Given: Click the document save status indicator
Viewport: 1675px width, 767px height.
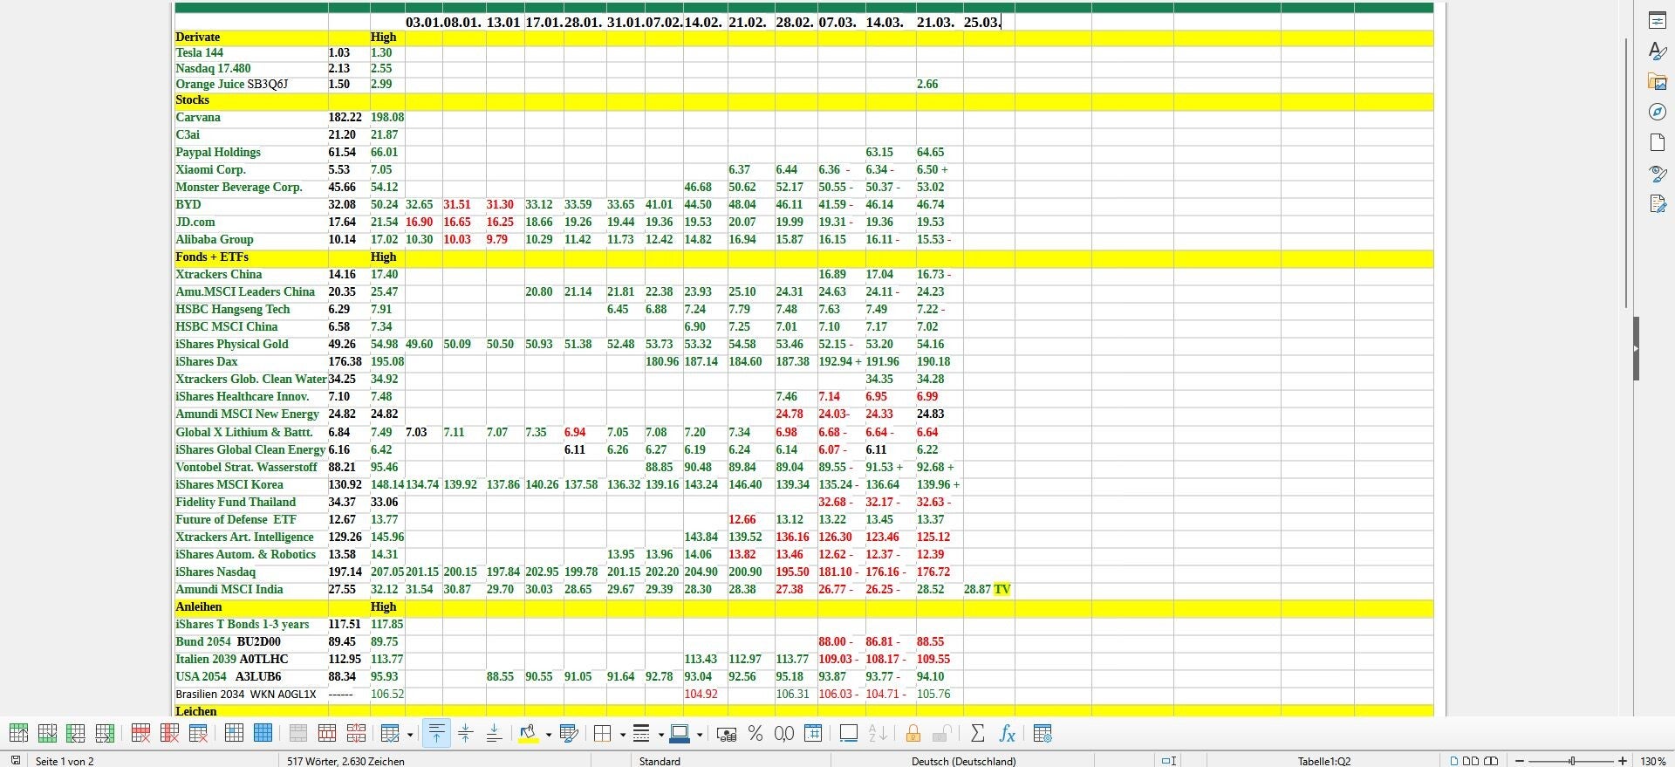Looking at the screenshot, I should click(16, 761).
